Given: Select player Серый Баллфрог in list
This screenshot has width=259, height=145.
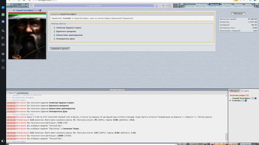Looking at the screenshot, I should [241, 98].
